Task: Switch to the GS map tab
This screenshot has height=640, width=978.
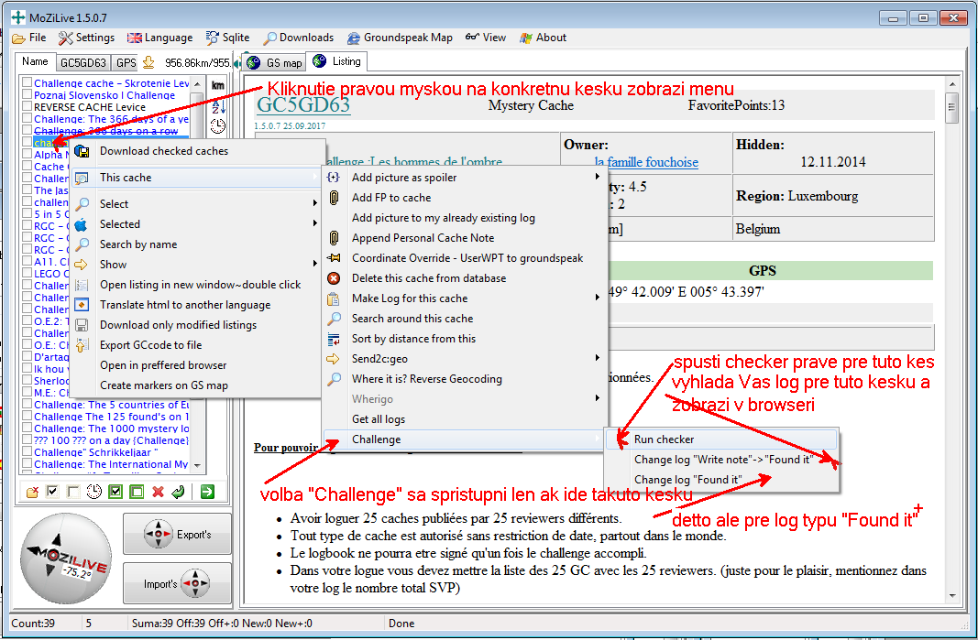Action: (x=274, y=62)
